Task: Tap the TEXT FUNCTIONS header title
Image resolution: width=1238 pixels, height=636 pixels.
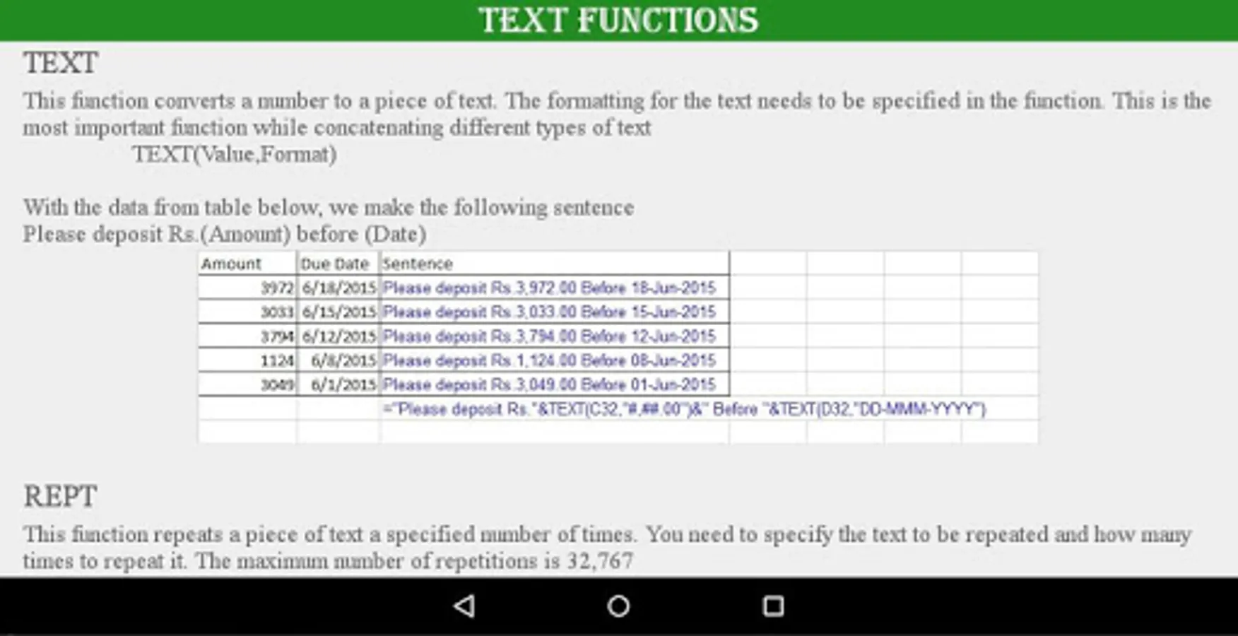Action: point(618,20)
